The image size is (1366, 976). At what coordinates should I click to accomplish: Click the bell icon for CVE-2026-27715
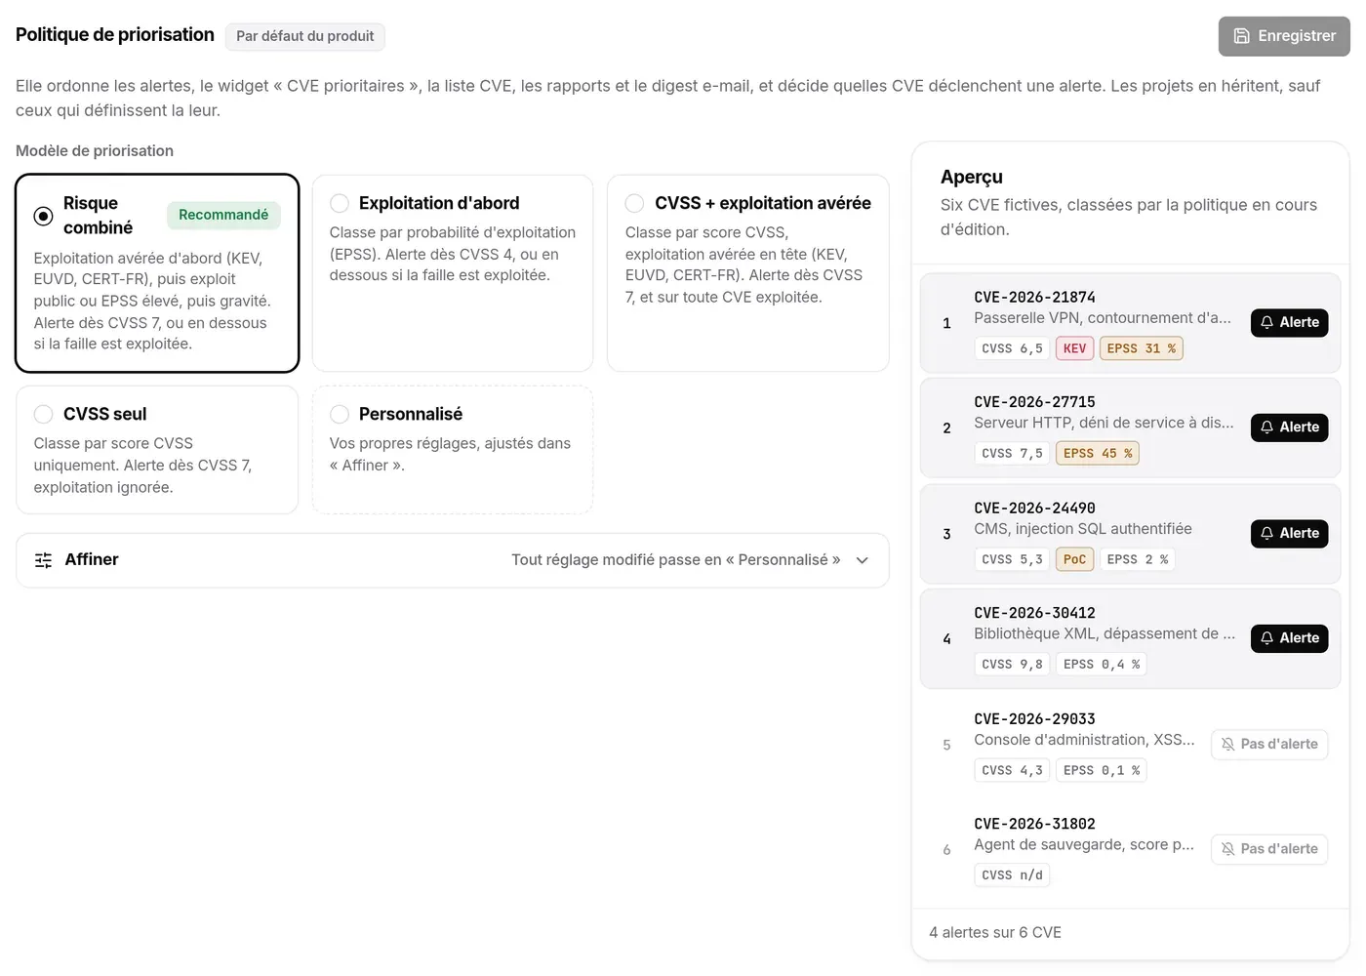coord(1266,427)
